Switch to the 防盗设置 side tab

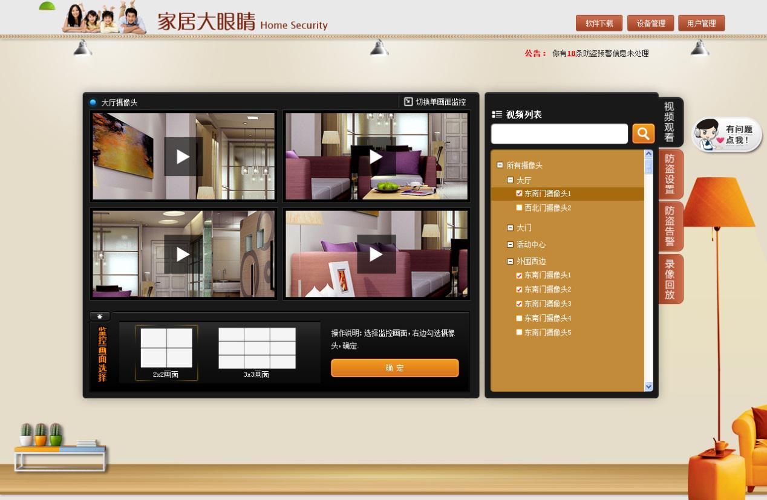coord(670,174)
